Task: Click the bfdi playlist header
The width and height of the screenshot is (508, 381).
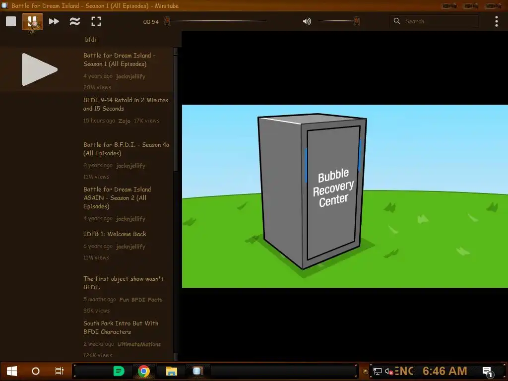Action: click(x=90, y=40)
